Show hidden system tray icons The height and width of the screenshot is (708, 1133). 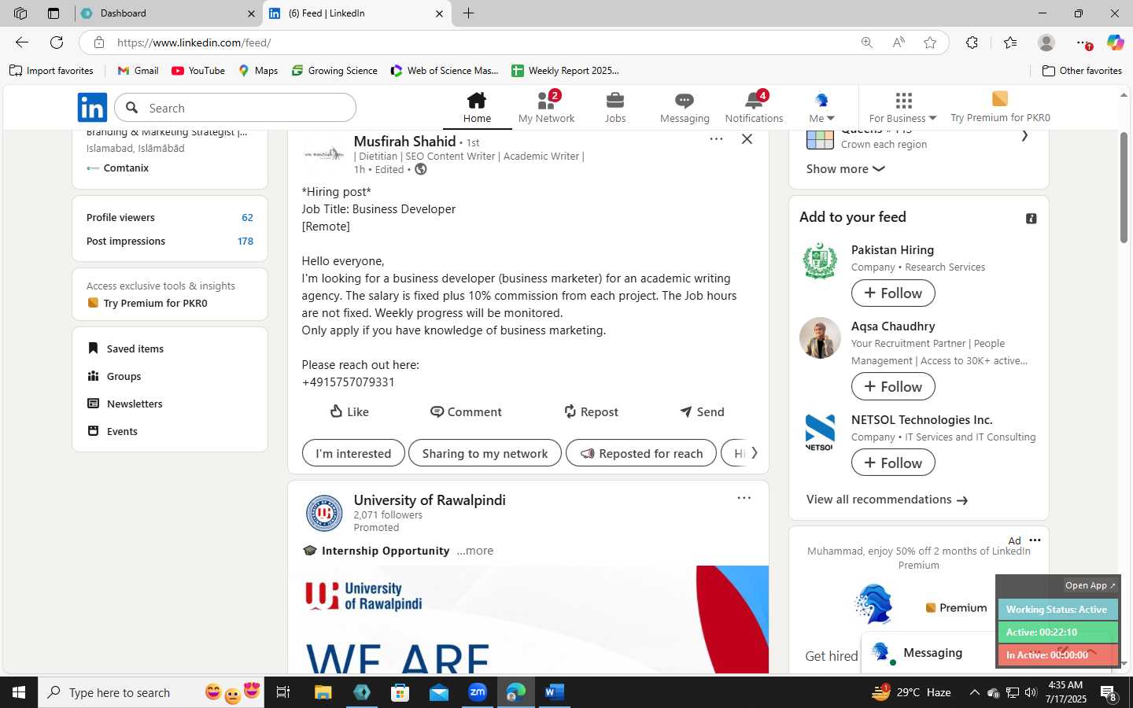[x=974, y=692]
